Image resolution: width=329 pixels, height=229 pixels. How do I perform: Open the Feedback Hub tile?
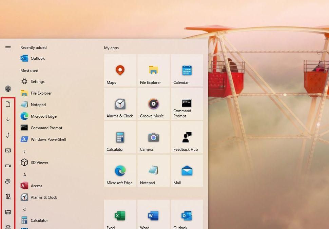187,137
